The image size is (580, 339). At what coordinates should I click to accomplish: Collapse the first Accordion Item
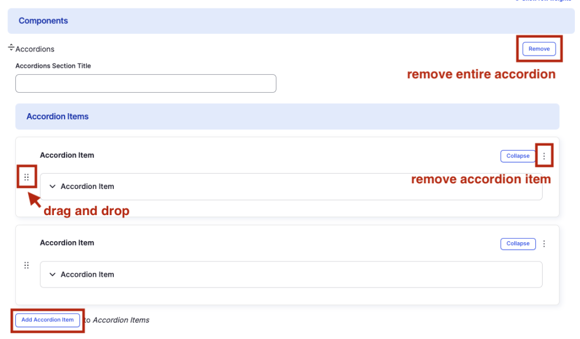click(x=518, y=156)
